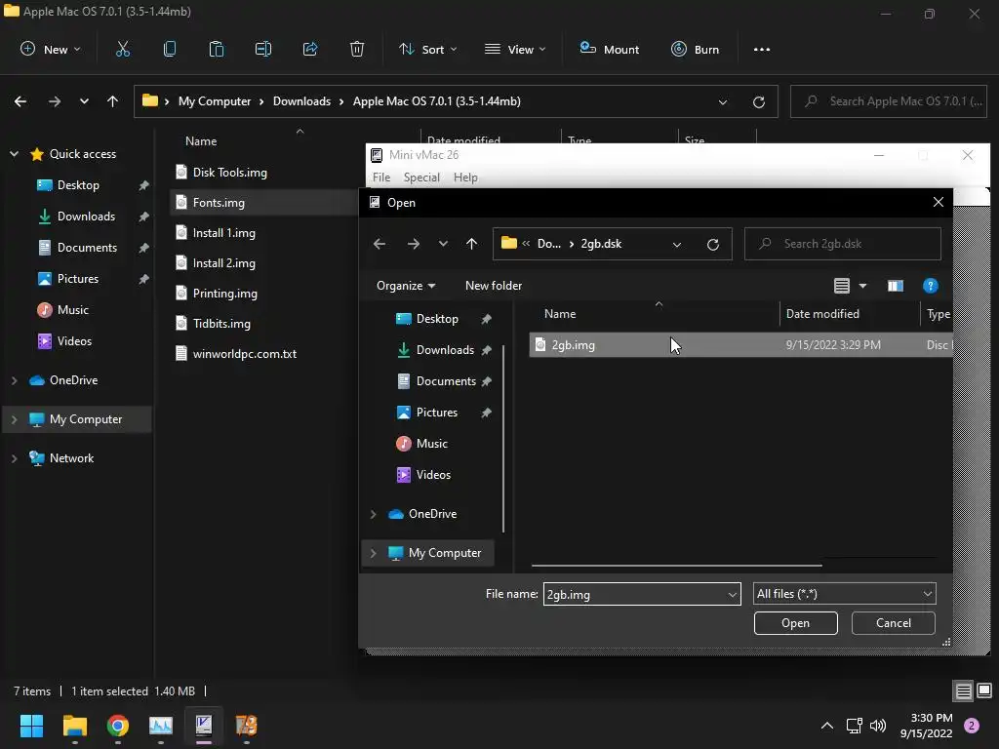The height and width of the screenshot is (749, 999).
Task: Go back in the Open dialog
Action: 380,244
